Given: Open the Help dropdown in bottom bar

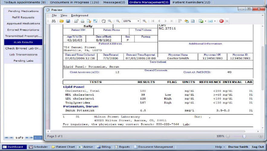Looking at the screenshot, I should pos(220,147).
